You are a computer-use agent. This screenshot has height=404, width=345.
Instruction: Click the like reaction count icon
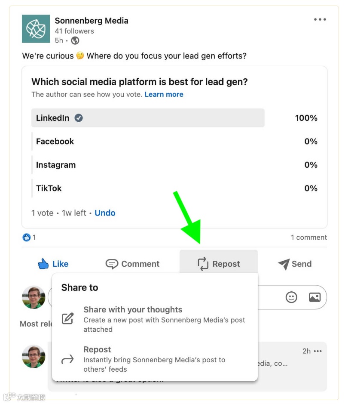pyautogui.click(x=27, y=237)
